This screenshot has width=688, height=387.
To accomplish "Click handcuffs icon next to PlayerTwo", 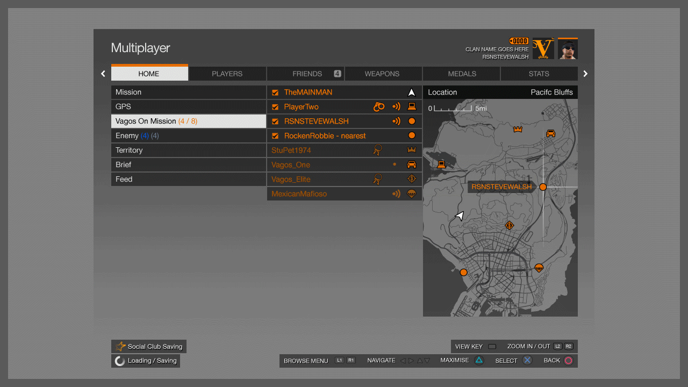I will tap(379, 106).
